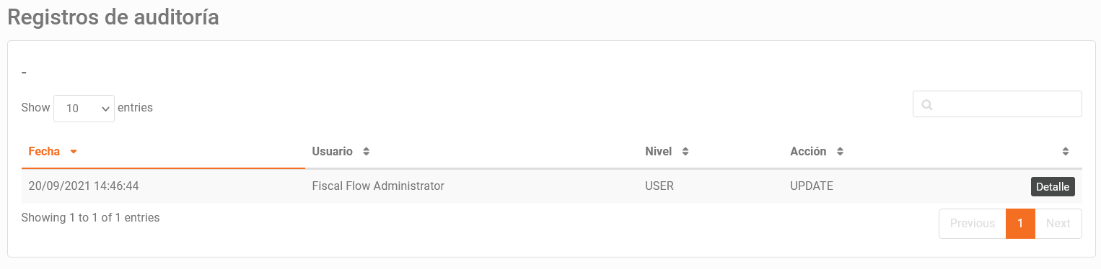
Task: Click the Usuario column header label
Action: pyautogui.click(x=332, y=152)
